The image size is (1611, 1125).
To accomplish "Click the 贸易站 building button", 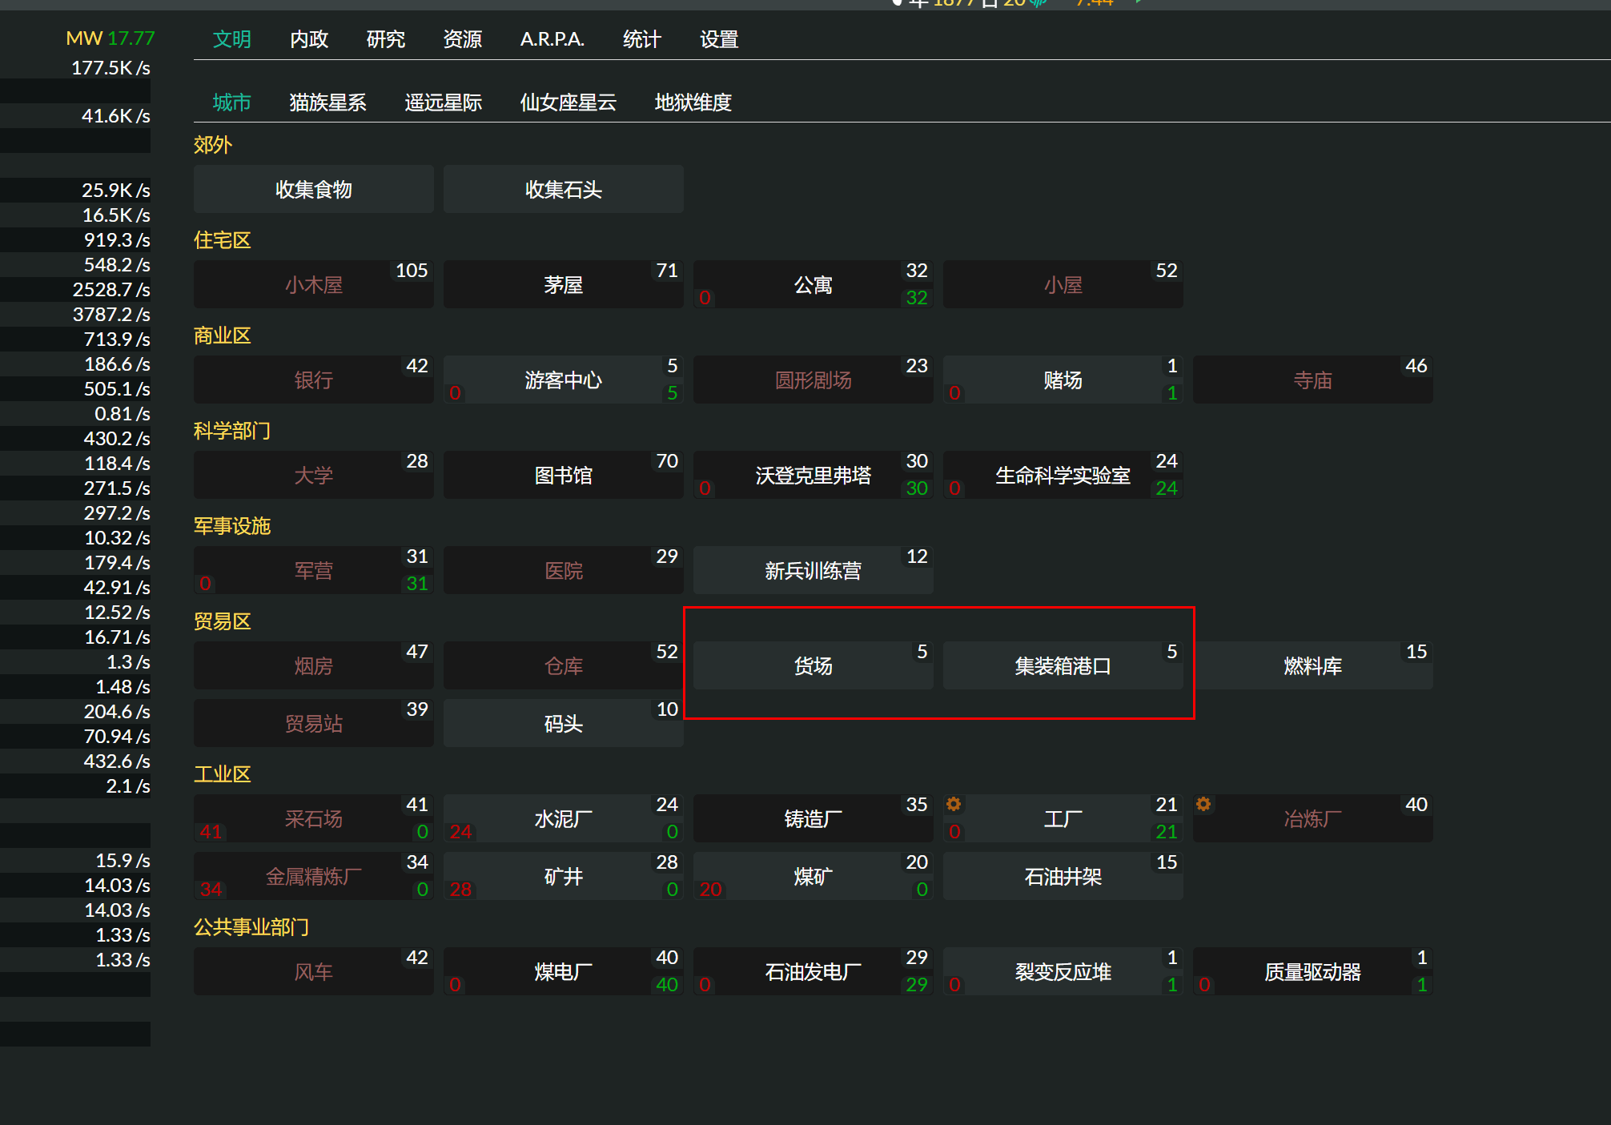I will click(314, 724).
